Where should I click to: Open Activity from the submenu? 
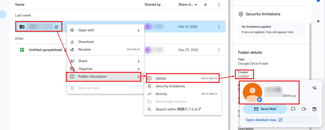click(x=161, y=94)
